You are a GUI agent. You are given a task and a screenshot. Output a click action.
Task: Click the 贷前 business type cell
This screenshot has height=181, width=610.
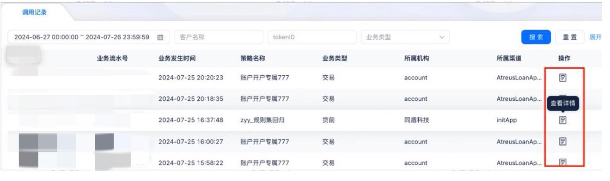328,121
